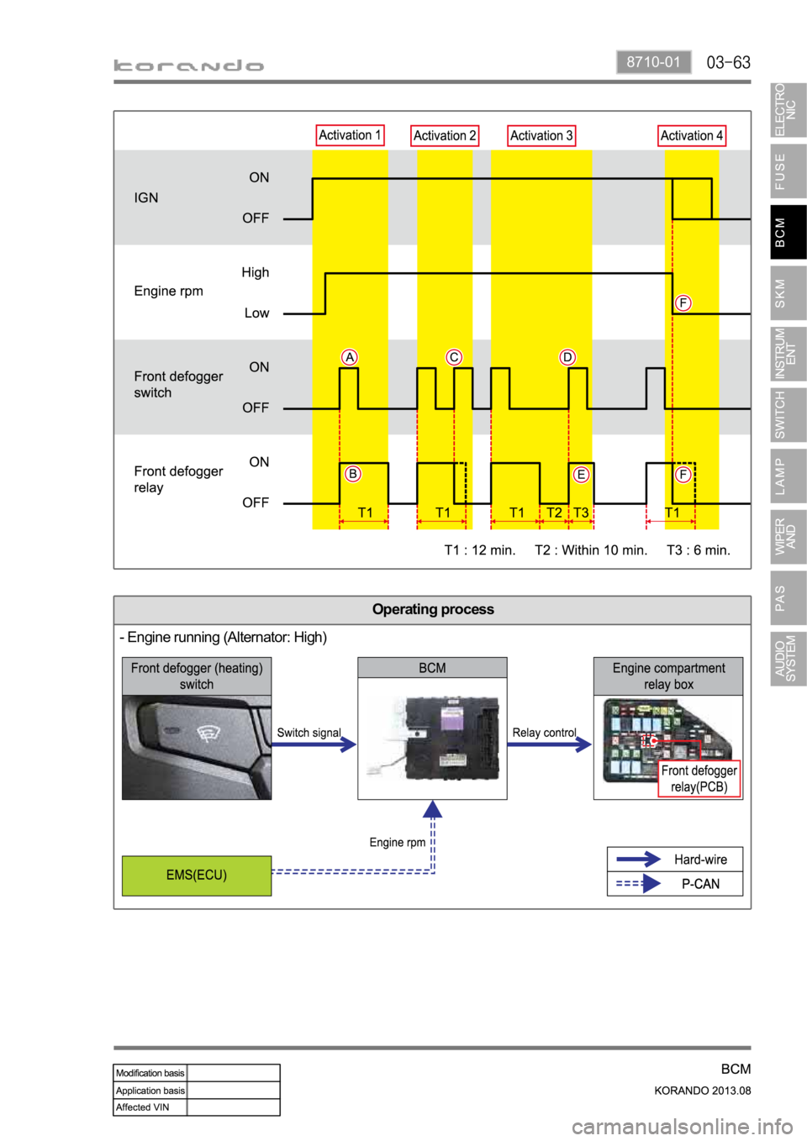Click the Switch signal arrow
The image size is (807, 1141).
(x=315, y=744)
